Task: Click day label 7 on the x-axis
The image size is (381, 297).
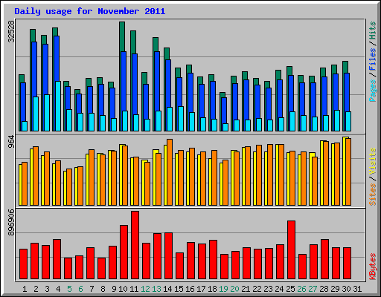Action: [x=92, y=289]
